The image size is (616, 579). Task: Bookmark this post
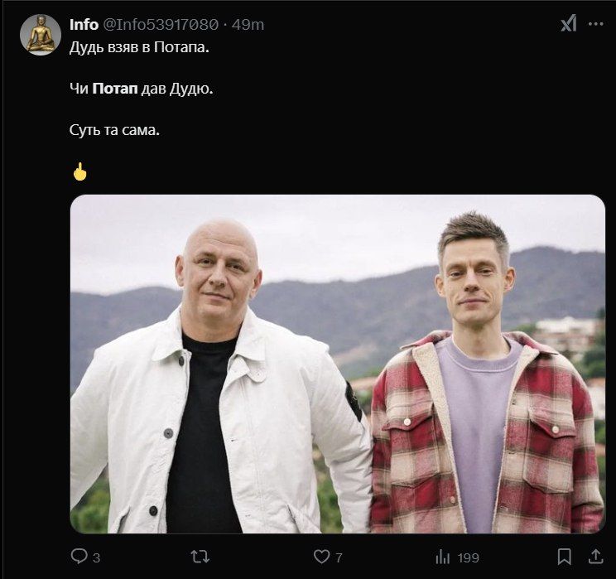point(564,557)
